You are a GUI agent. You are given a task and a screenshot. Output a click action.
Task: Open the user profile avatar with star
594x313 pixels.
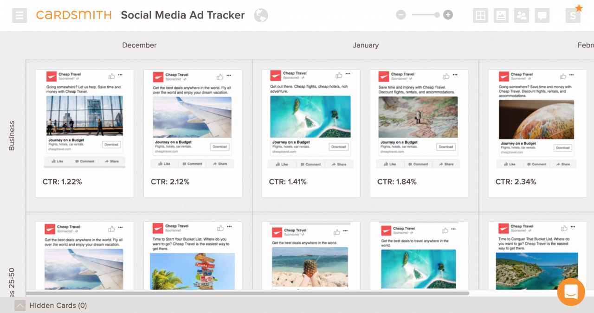tap(573, 14)
